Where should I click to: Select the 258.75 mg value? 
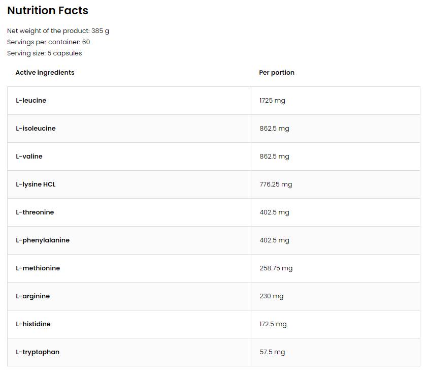276,268
